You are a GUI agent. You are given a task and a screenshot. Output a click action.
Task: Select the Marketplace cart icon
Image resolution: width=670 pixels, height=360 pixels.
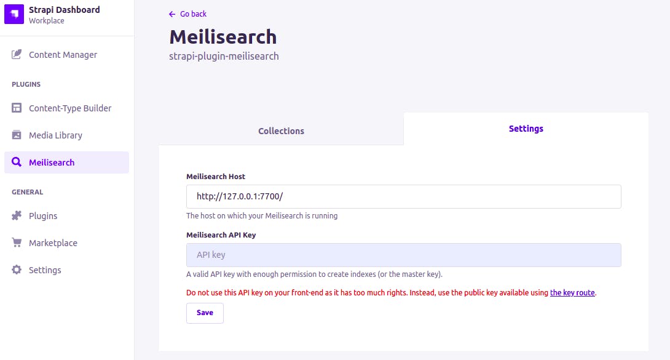17,242
